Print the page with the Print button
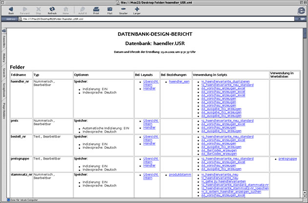This screenshot has width=308, height=203. tap(96, 10)
